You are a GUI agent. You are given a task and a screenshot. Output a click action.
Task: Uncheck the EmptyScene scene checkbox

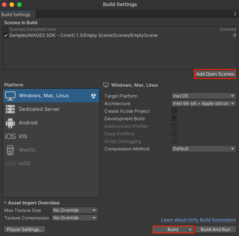[x=6, y=35]
